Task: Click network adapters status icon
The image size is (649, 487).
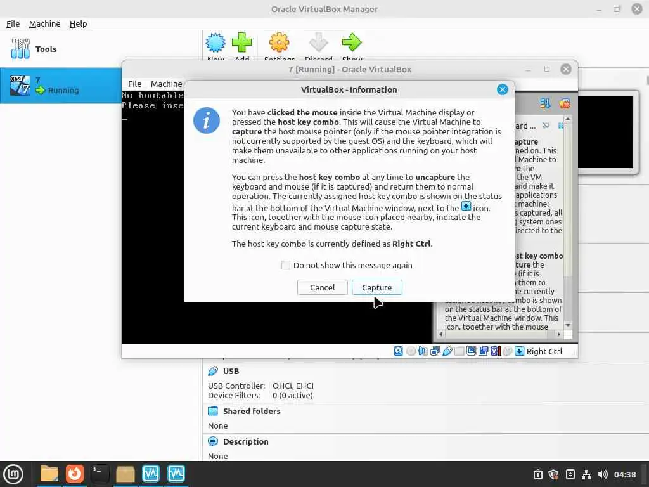Action: [435, 351]
